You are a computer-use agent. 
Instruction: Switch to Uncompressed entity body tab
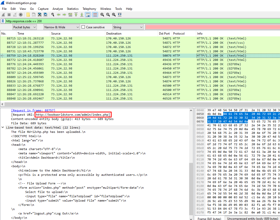point(252,218)
